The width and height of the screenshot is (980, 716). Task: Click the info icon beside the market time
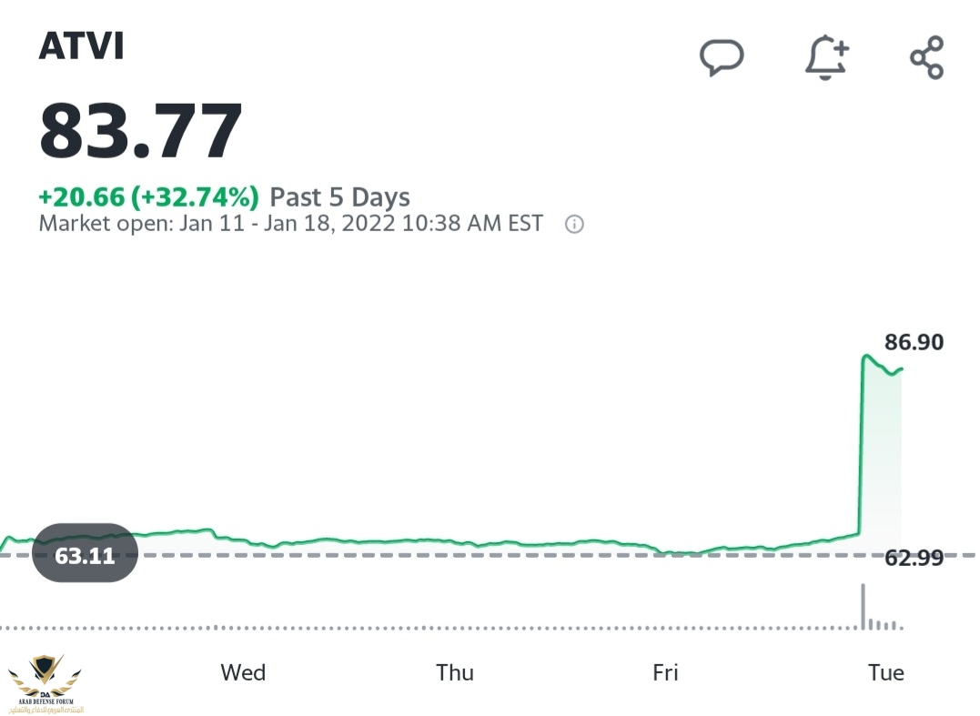[574, 224]
